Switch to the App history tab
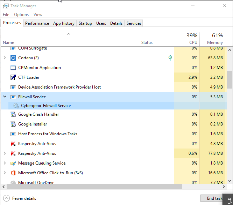Viewport: 233px width, 205px height. coord(64,23)
